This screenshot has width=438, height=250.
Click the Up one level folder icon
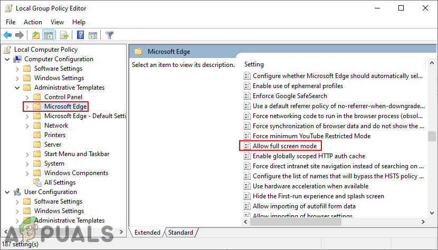[x=35, y=35]
